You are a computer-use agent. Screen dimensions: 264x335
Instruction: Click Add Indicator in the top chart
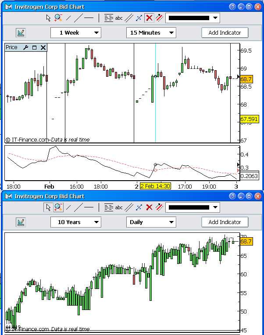point(225,33)
